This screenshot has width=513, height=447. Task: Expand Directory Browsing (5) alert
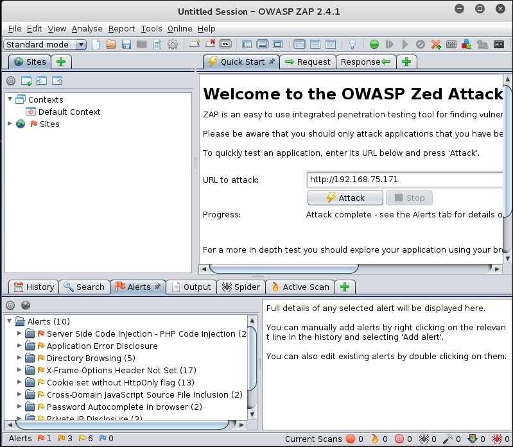click(x=19, y=358)
